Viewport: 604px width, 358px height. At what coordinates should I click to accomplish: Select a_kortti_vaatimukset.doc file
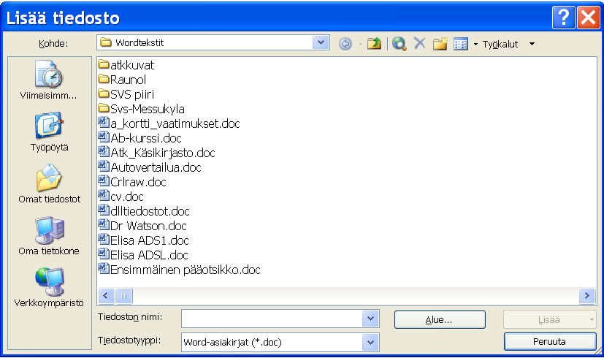tap(169, 123)
